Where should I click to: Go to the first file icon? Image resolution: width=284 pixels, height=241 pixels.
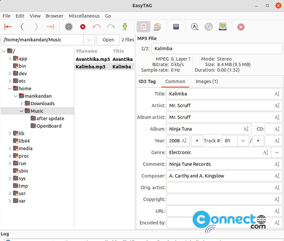[x=8, y=27]
